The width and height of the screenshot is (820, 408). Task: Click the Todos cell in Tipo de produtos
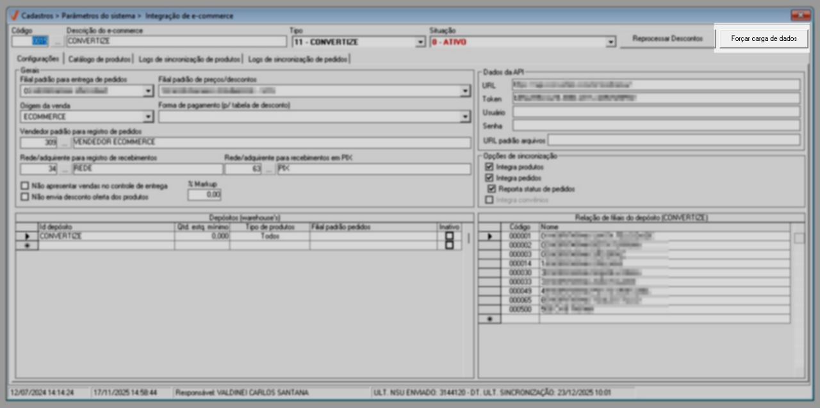tap(270, 236)
